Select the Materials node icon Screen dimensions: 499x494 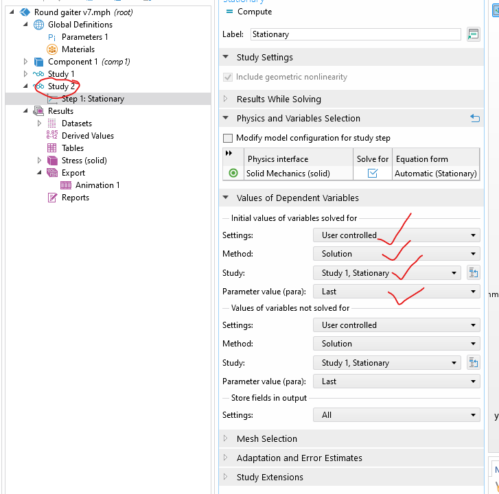(x=51, y=49)
